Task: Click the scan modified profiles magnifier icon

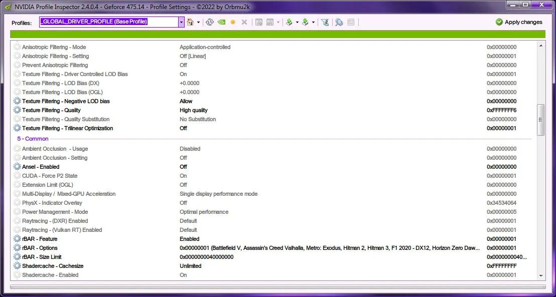Action: (339, 22)
